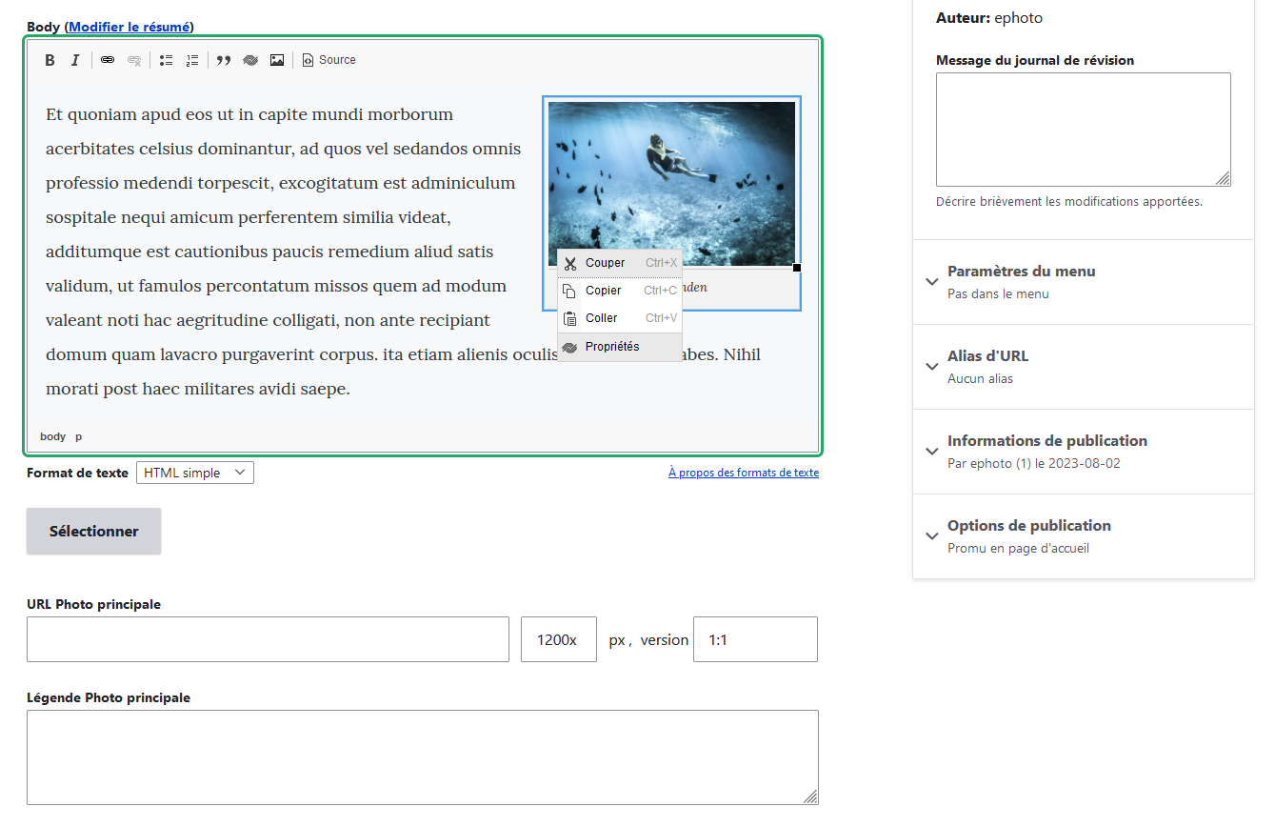Insert a numbered list
The height and width of the screenshot is (827, 1275).
point(192,60)
